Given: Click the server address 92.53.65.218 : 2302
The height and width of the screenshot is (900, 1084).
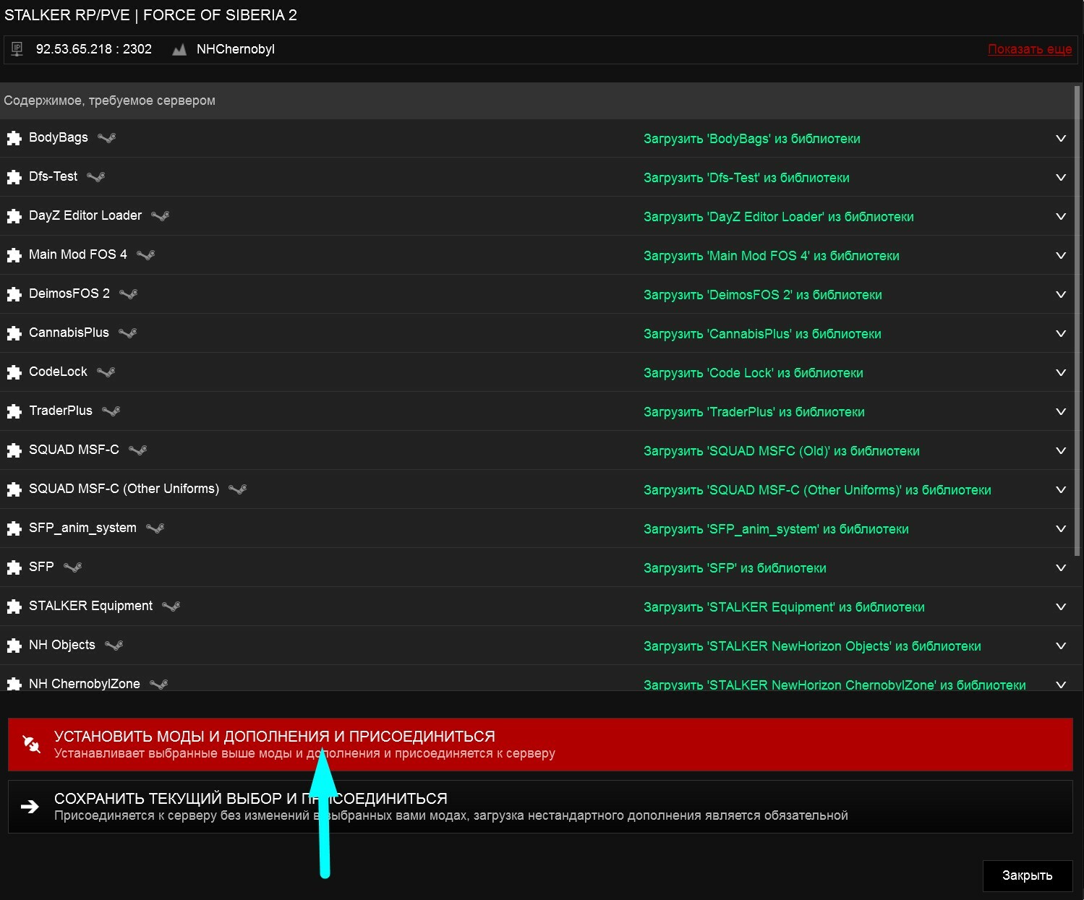Looking at the screenshot, I should pos(94,49).
